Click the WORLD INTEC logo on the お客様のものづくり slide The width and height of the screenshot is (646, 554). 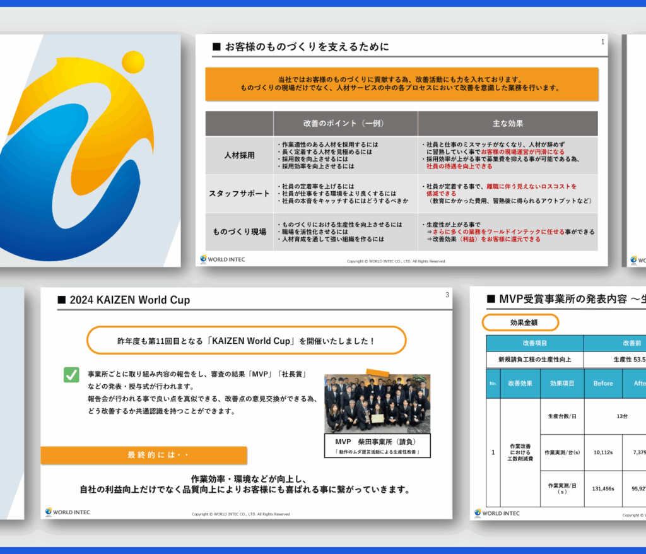tap(223, 259)
